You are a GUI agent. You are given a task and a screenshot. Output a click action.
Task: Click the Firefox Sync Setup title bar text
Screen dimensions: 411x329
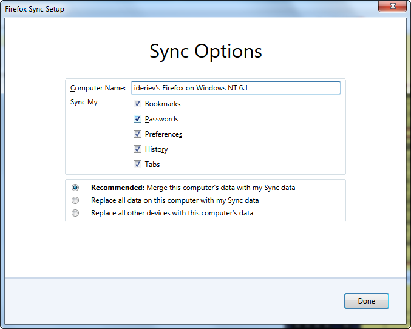pos(35,9)
